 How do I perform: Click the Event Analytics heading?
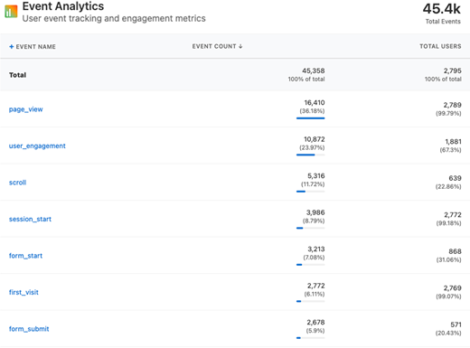coord(63,6)
